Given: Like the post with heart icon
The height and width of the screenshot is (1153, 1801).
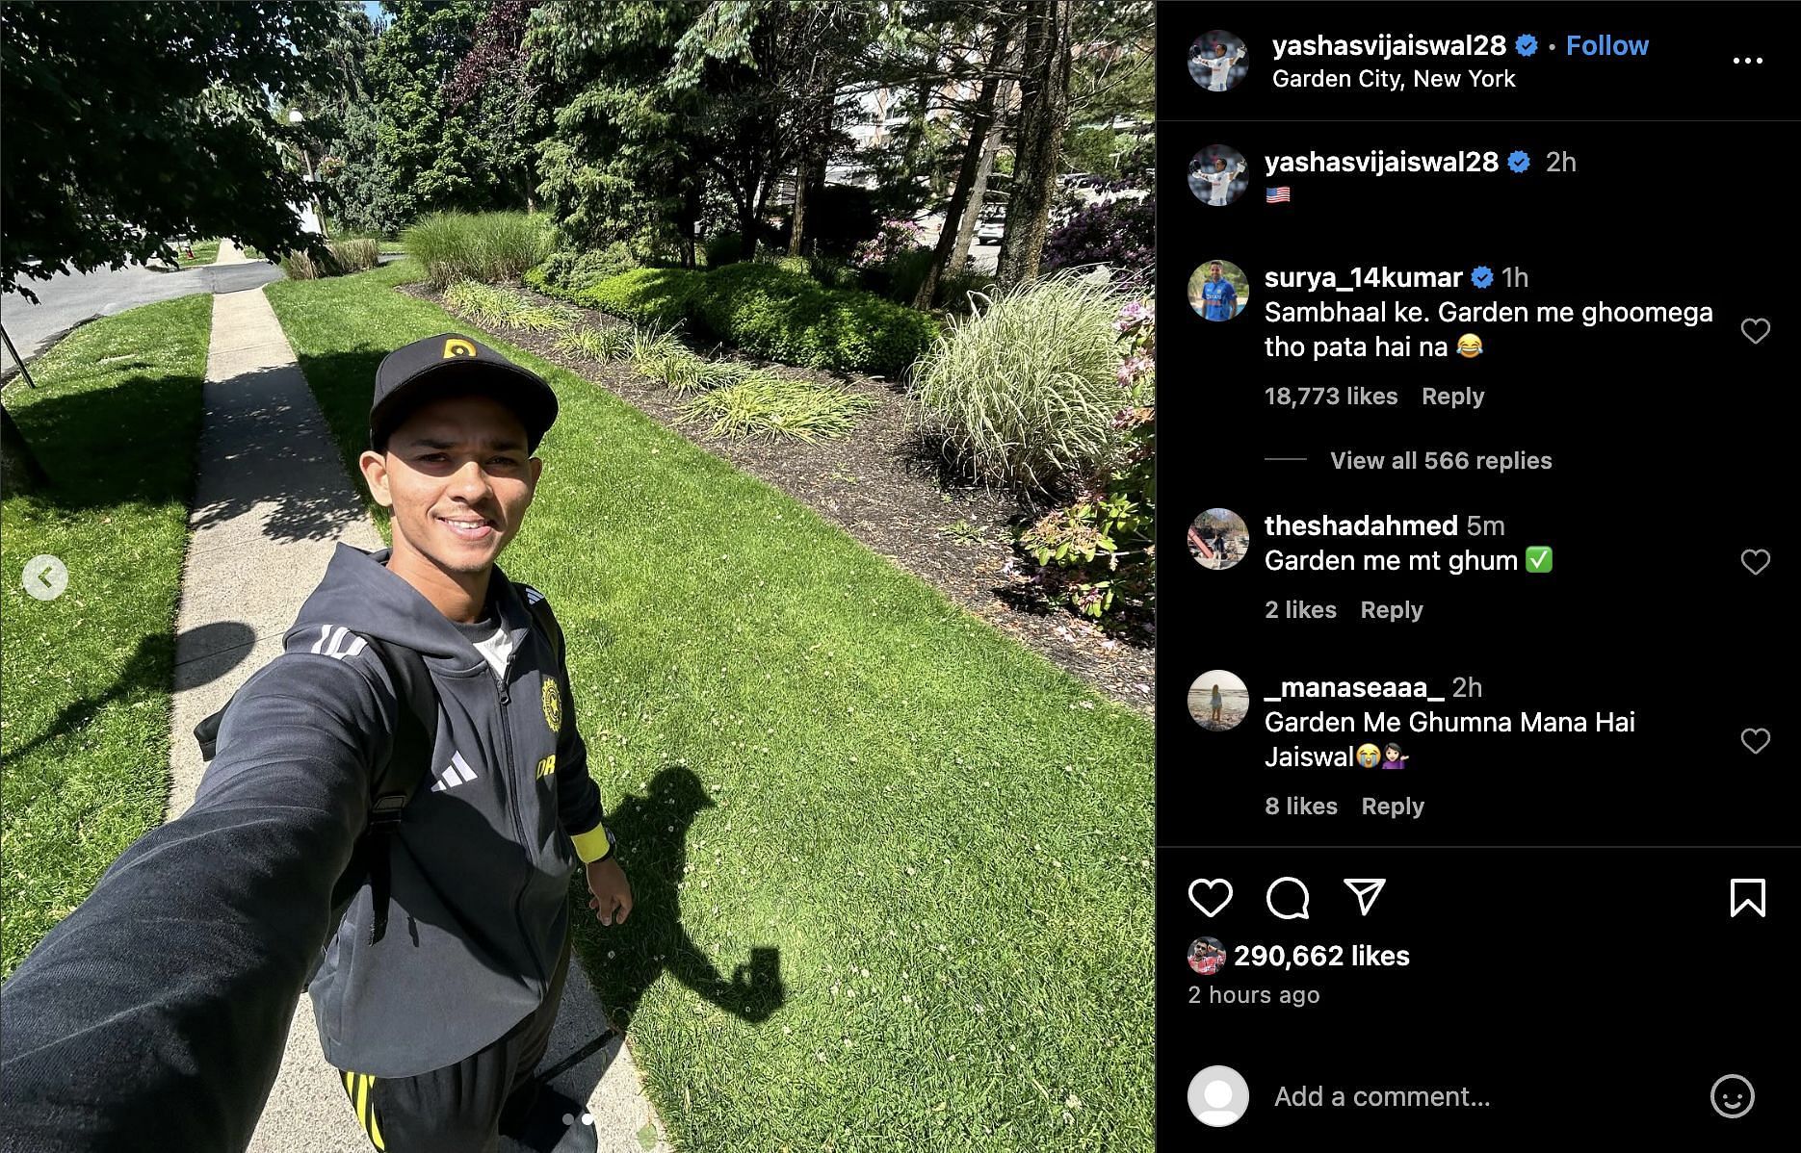Looking at the screenshot, I should 1210,897.
